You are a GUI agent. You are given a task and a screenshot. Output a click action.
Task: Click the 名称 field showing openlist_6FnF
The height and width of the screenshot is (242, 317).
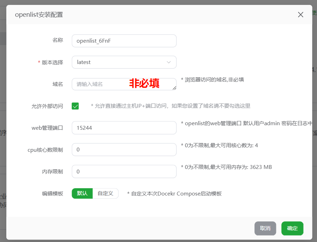click(124, 41)
